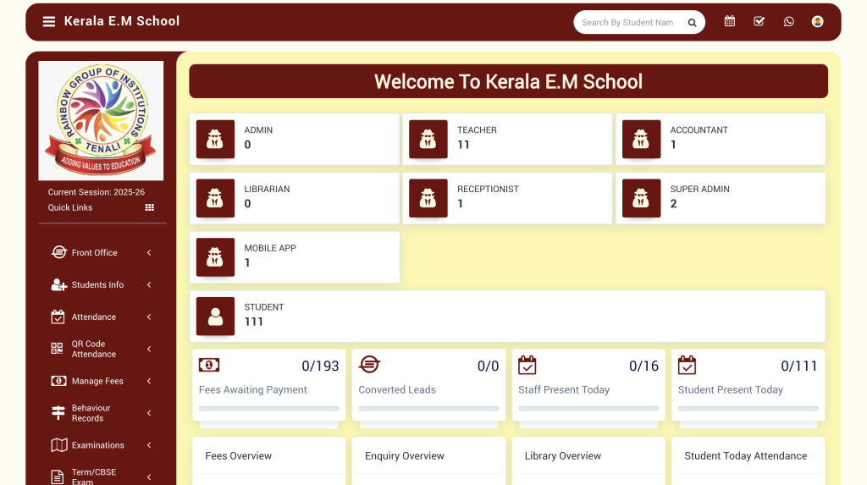The height and width of the screenshot is (485, 867).
Task: Click the Front Office sidebar icon
Action: coord(58,252)
